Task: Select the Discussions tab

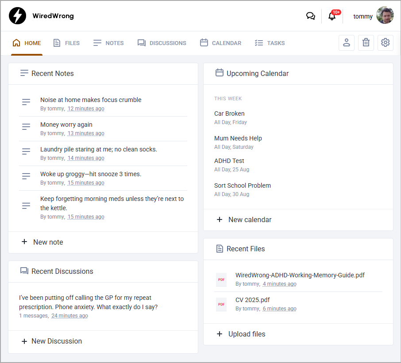Action: (162, 43)
